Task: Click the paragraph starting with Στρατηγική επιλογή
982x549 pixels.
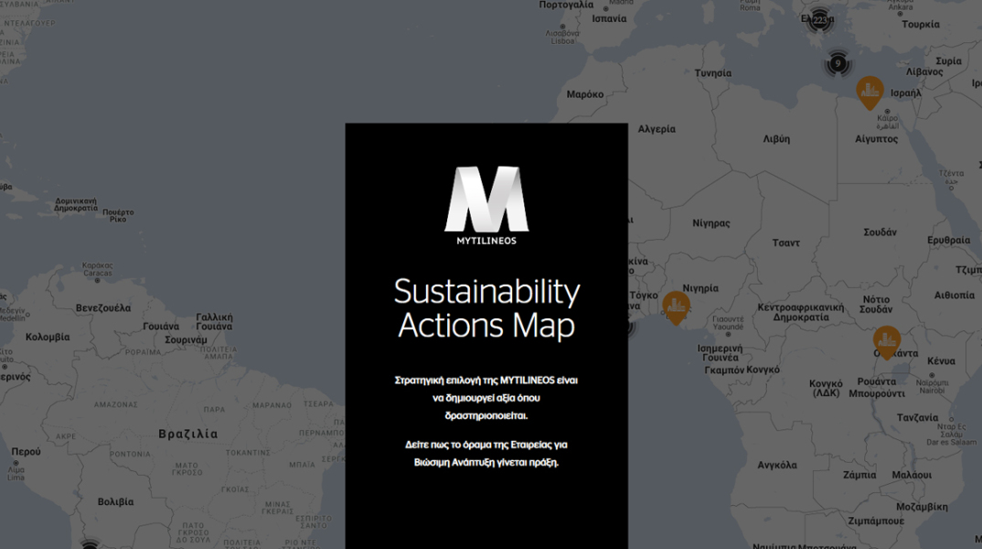Action: click(x=486, y=397)
